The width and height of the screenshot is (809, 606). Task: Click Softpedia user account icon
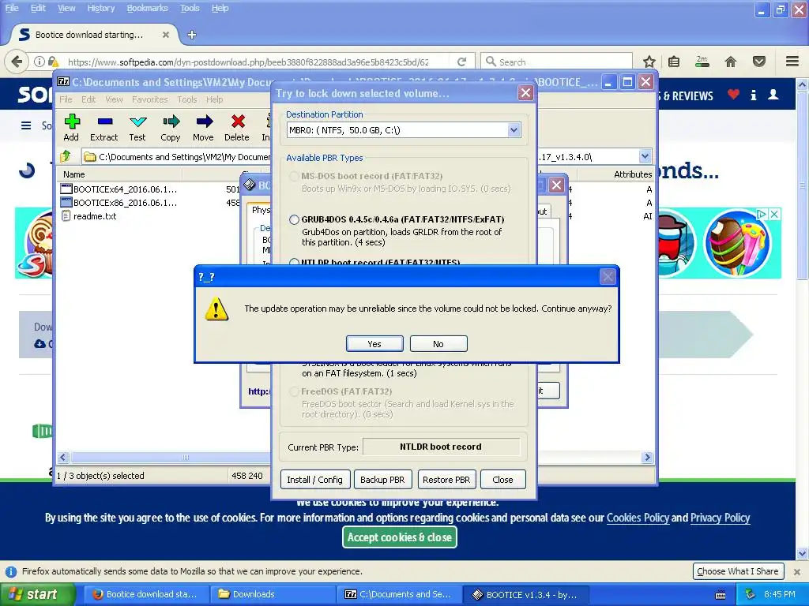(x=773, y=95)
